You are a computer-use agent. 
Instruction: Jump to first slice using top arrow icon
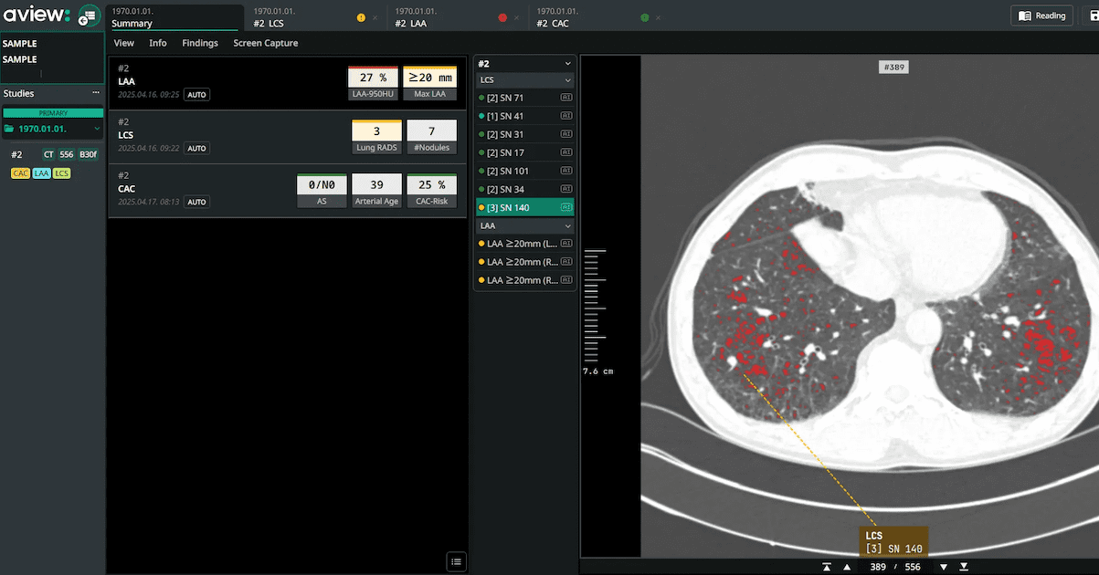(827, 566)
